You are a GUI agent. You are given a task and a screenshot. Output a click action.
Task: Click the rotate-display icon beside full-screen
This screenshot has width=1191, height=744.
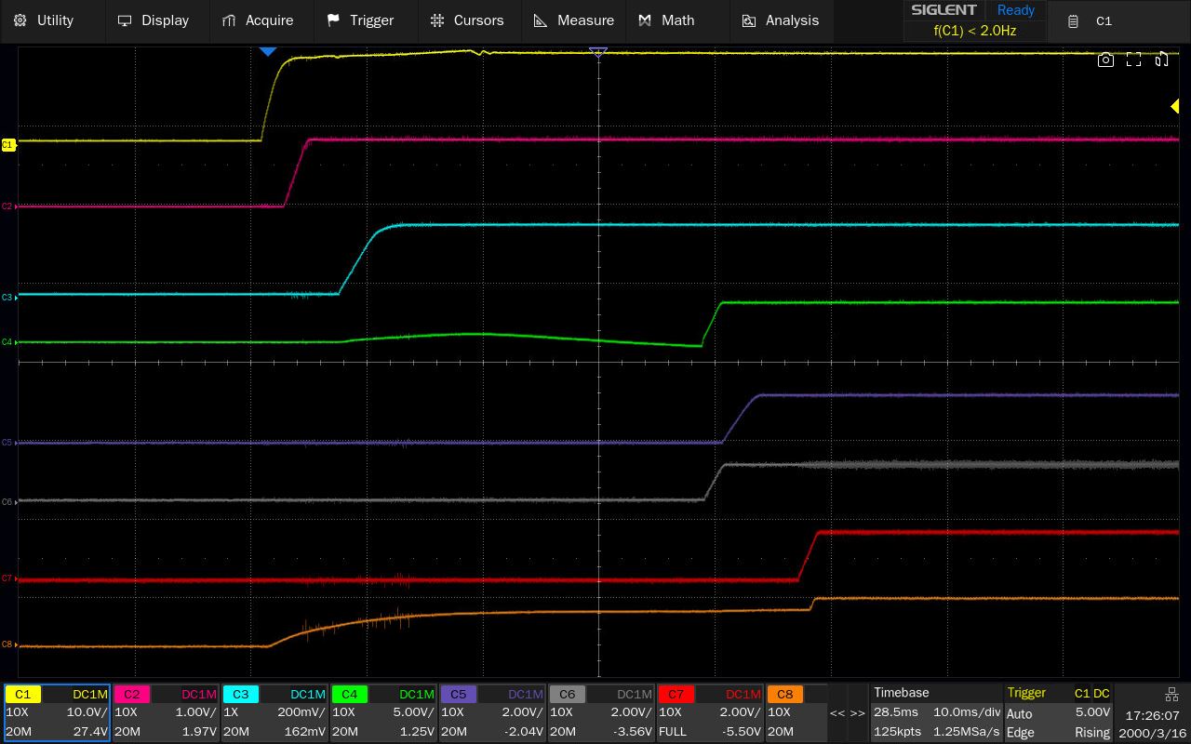pyautogui.click(x=1161, y=60)
